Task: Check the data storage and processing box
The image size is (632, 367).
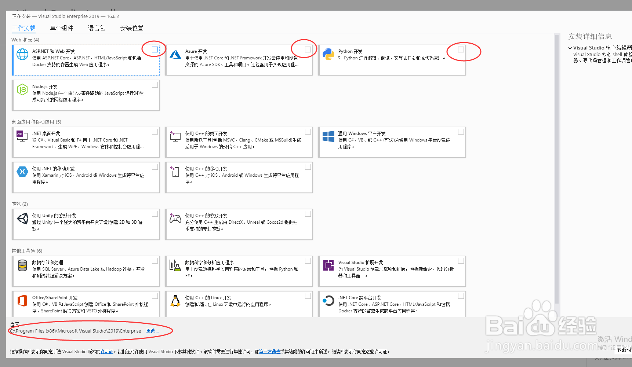Action: click(x=155, y=261)
